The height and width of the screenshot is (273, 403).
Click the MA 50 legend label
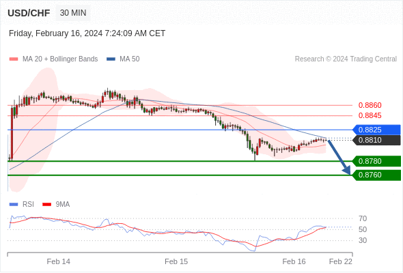coord(130,59)
